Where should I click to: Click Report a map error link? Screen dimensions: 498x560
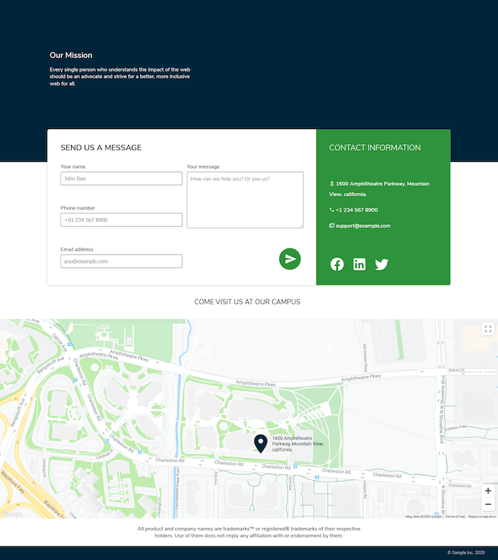(x=482, y=516)
